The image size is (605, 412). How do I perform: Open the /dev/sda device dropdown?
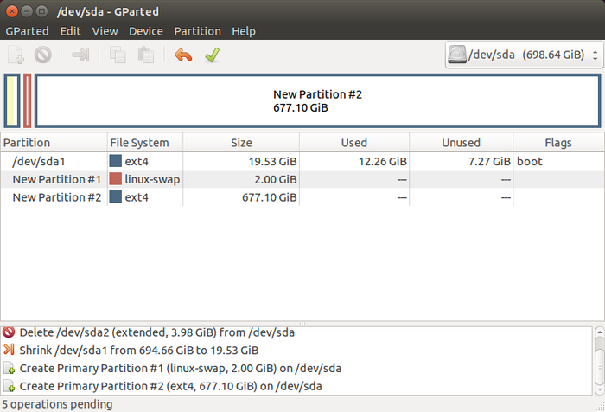[522, 55]
